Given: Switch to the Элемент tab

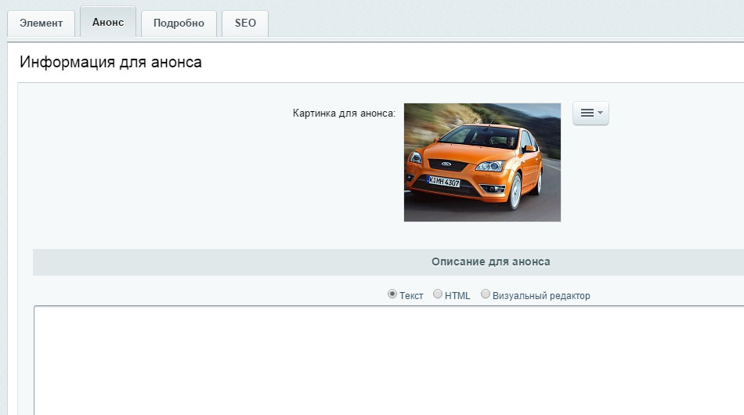Looking at the screenshot, I should point(41,23).
